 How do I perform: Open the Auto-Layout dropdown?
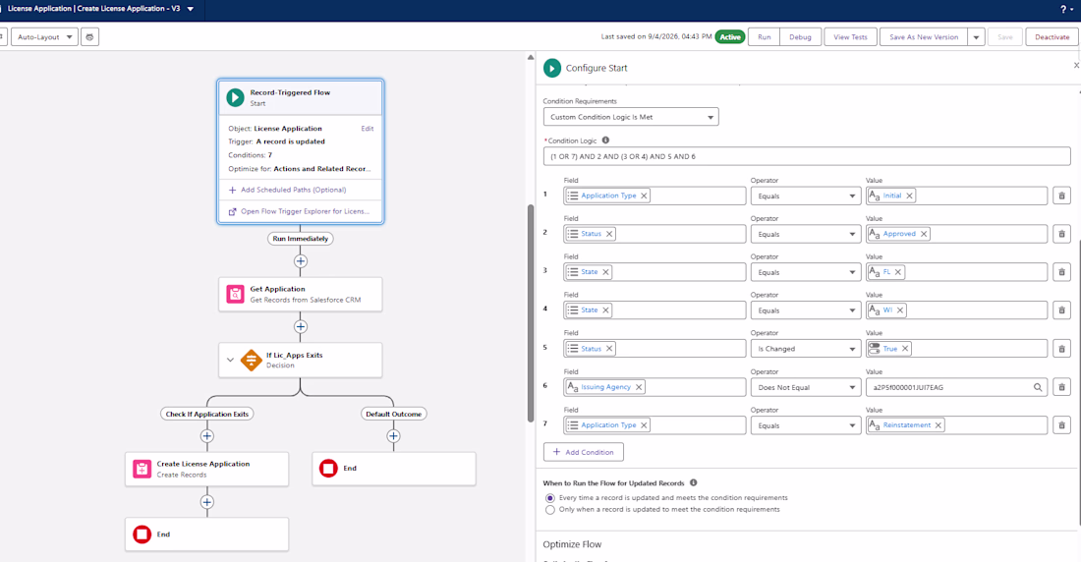pyautogui.click(x=44, y=37)
